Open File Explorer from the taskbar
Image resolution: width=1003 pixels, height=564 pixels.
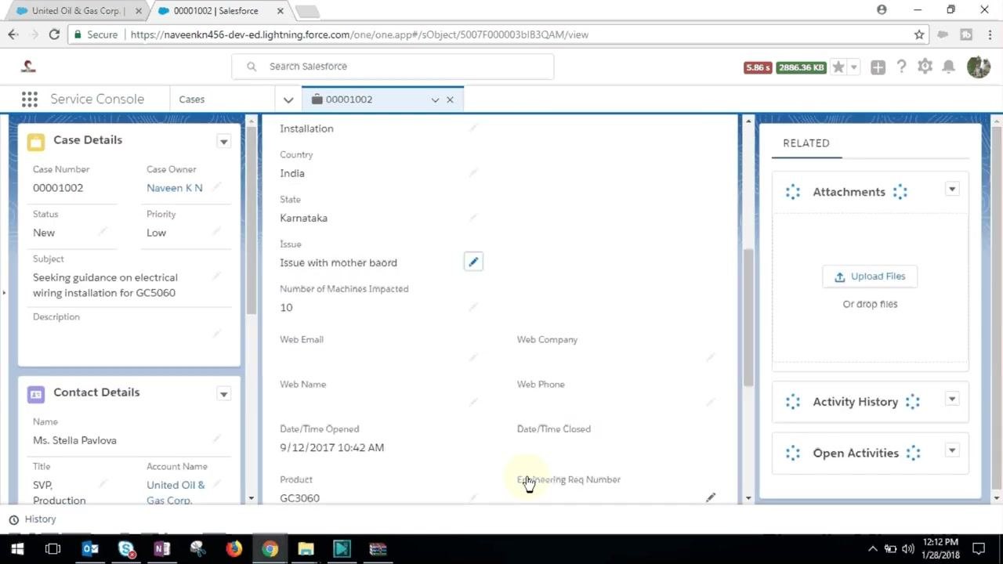tap(306, 549)
